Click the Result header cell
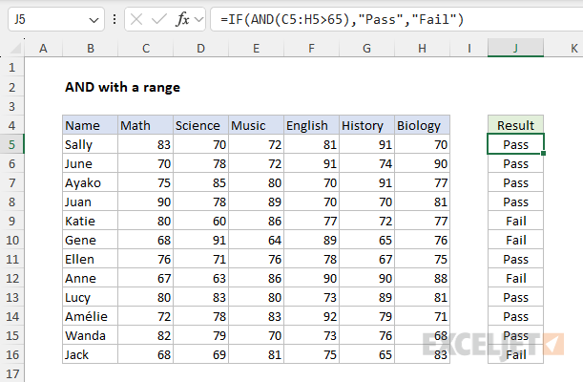Image resolution: width=583 pixels, height=382 pixels. [x=515, y=125]
